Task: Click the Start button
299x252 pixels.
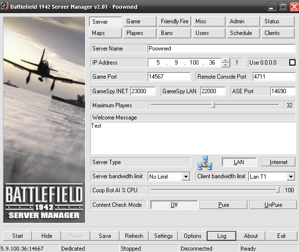Action: click(18, 236)
